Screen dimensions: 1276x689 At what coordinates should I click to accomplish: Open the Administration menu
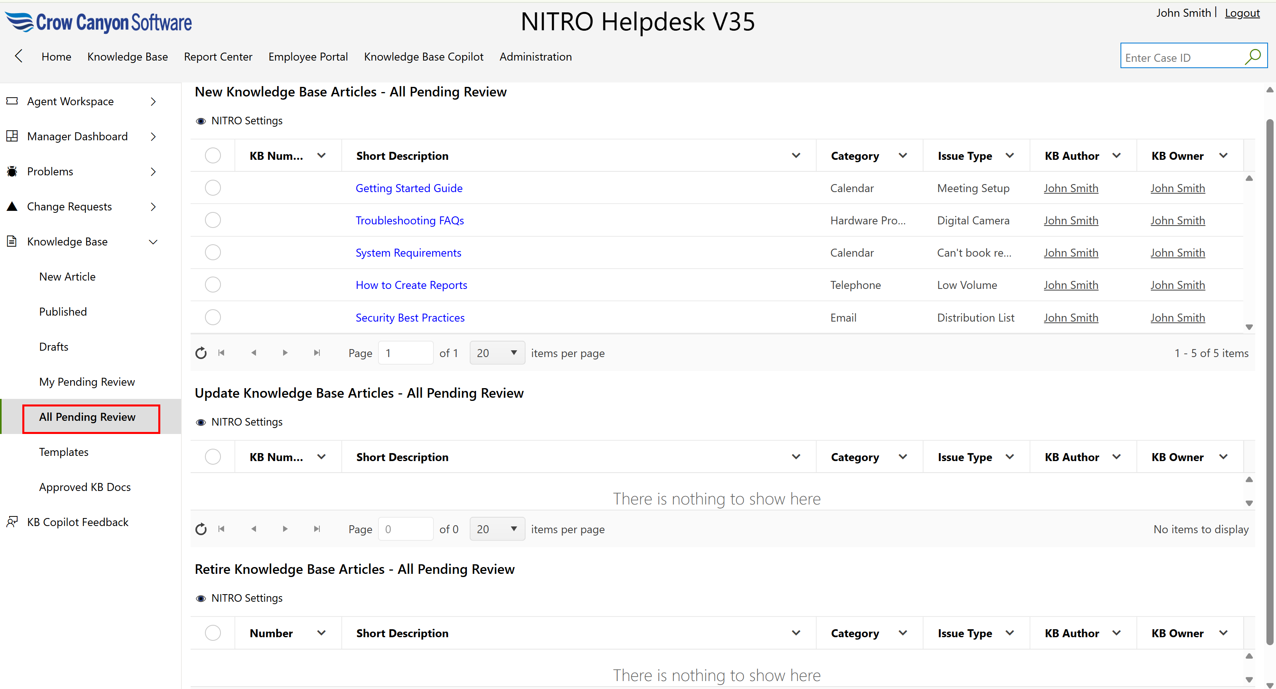click(x=535, y=57)
